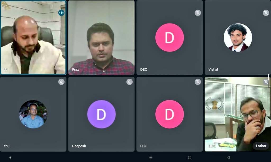
Task: Click the muted mic icon on DEO tile
Action: (x=198, y=13)
